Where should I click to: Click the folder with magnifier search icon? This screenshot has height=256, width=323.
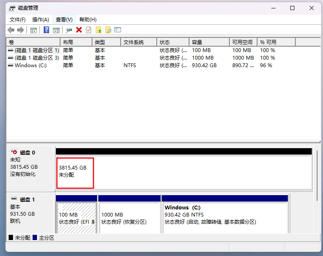[108, 30]
